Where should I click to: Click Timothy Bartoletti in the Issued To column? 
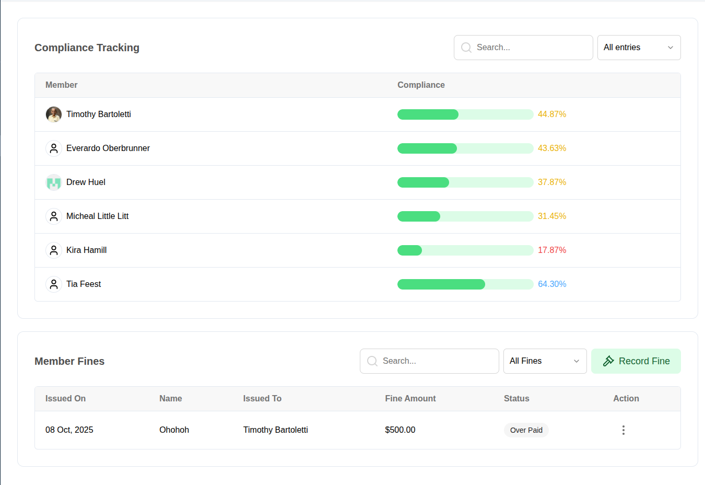click(x=275, y=430)
